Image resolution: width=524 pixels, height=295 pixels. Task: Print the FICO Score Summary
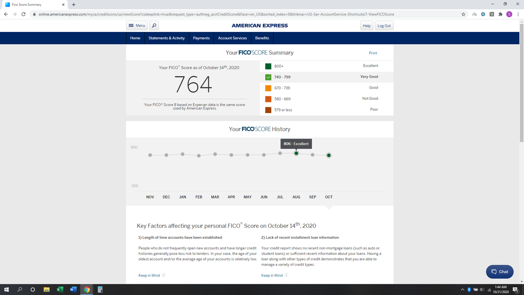click(x=373, y=53)
